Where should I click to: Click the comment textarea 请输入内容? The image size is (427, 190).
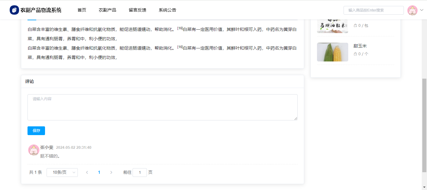pos(163,107)
